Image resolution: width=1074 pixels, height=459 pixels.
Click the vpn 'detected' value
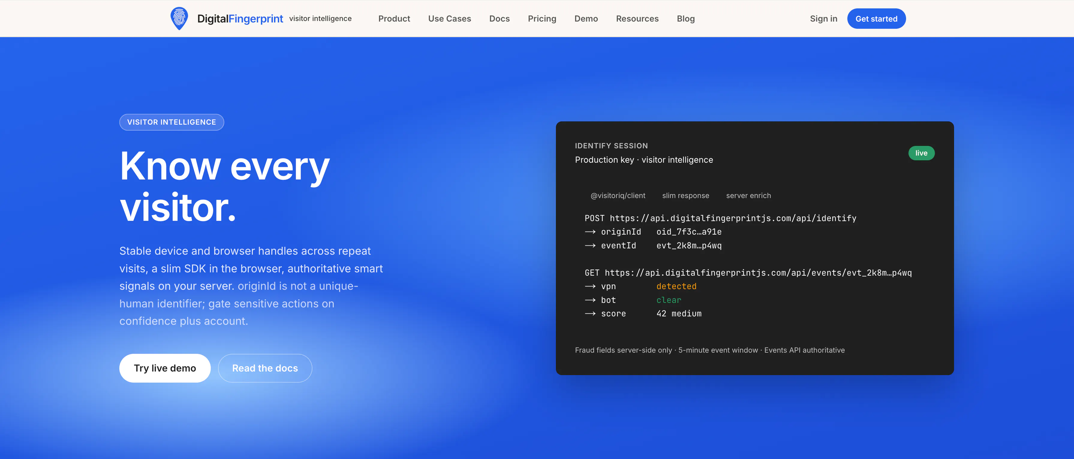(x=676, y=286)
